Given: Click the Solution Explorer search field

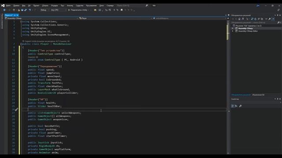Looking at the screenshot, I should 254,22.
